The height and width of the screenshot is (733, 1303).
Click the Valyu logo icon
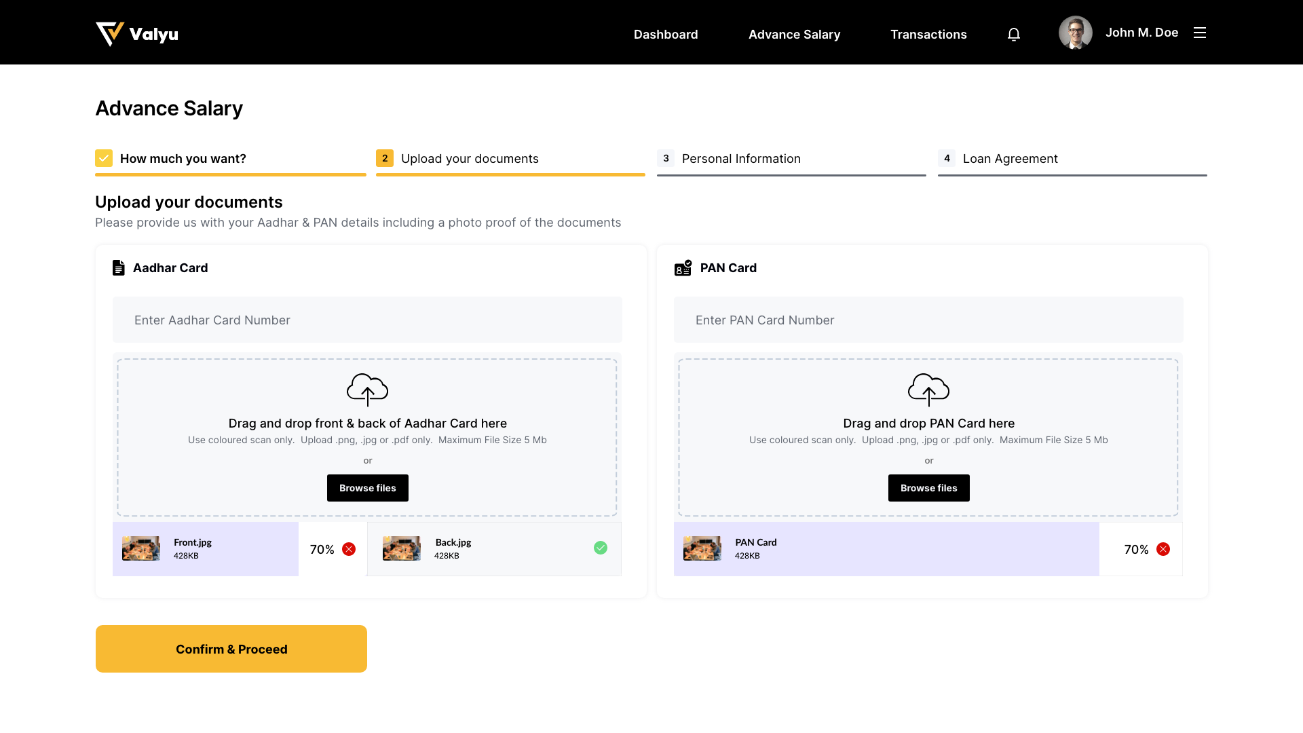109,33
